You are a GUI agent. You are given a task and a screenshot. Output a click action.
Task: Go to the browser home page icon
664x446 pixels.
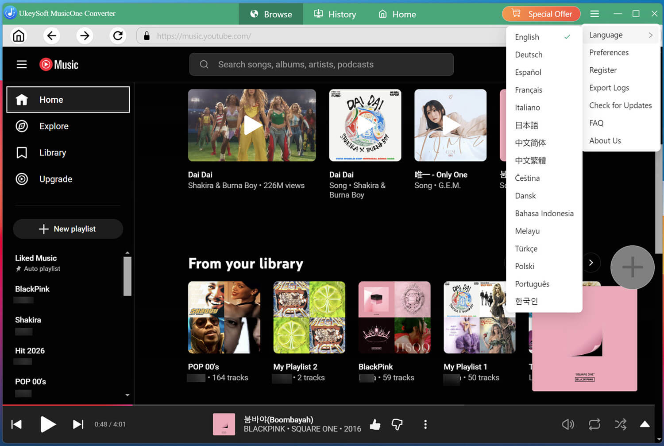19,35
